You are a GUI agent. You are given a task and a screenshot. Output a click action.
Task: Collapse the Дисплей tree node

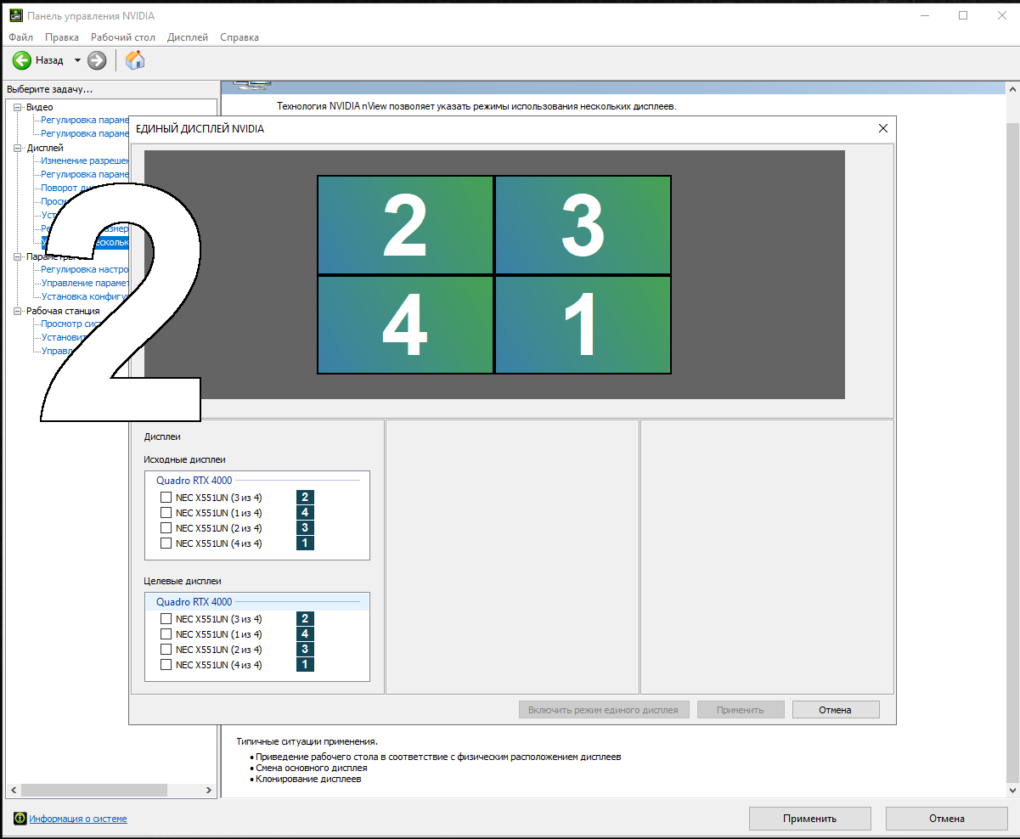point(17,148)
